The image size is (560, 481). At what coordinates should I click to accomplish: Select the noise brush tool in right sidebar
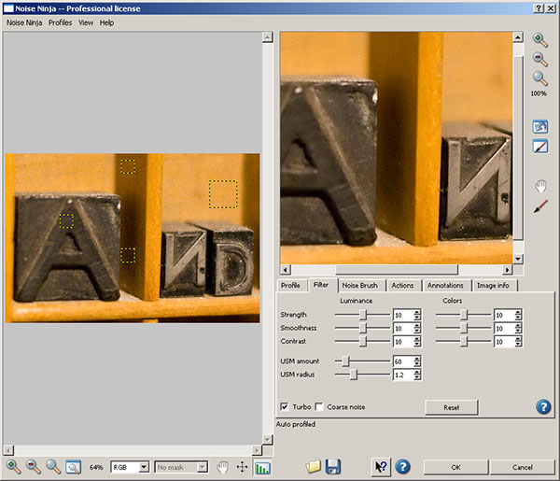(539, 205)
